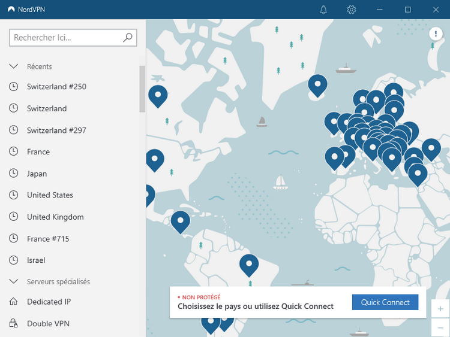Click the house icon for Dedicated IP

click(13, 302)
